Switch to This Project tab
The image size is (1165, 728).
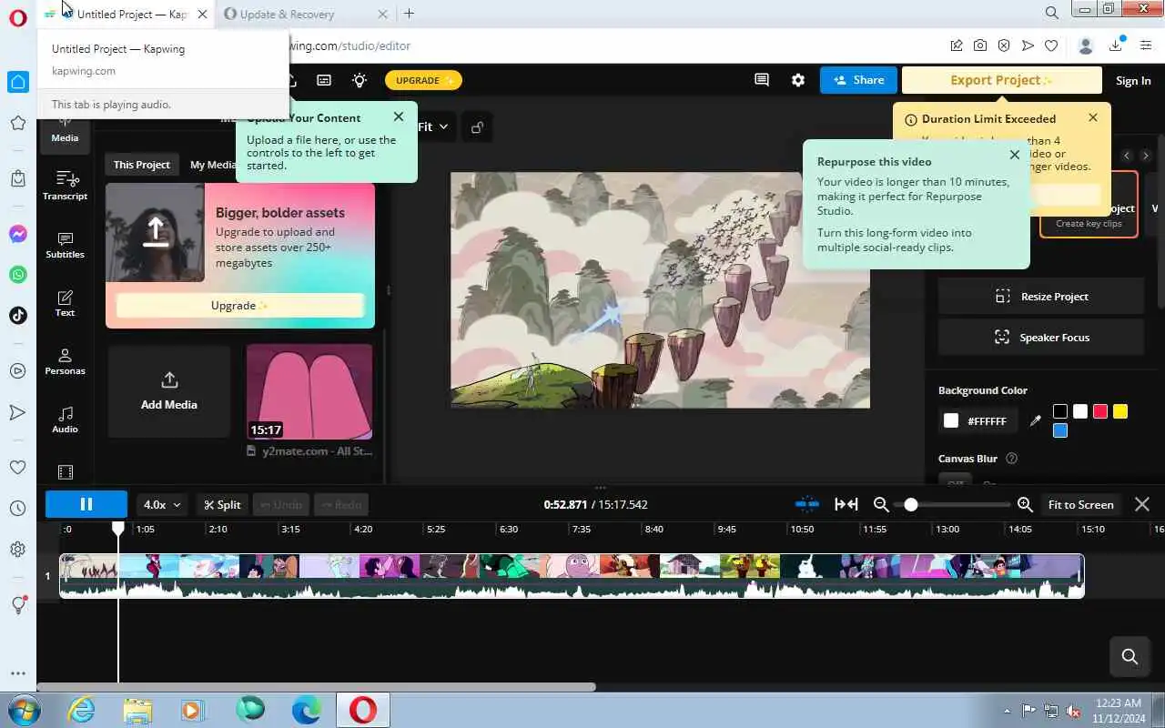point(141,165)
